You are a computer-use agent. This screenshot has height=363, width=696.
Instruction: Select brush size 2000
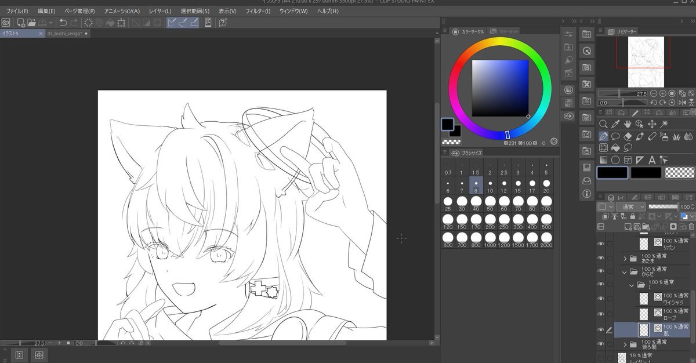point(546,240)
